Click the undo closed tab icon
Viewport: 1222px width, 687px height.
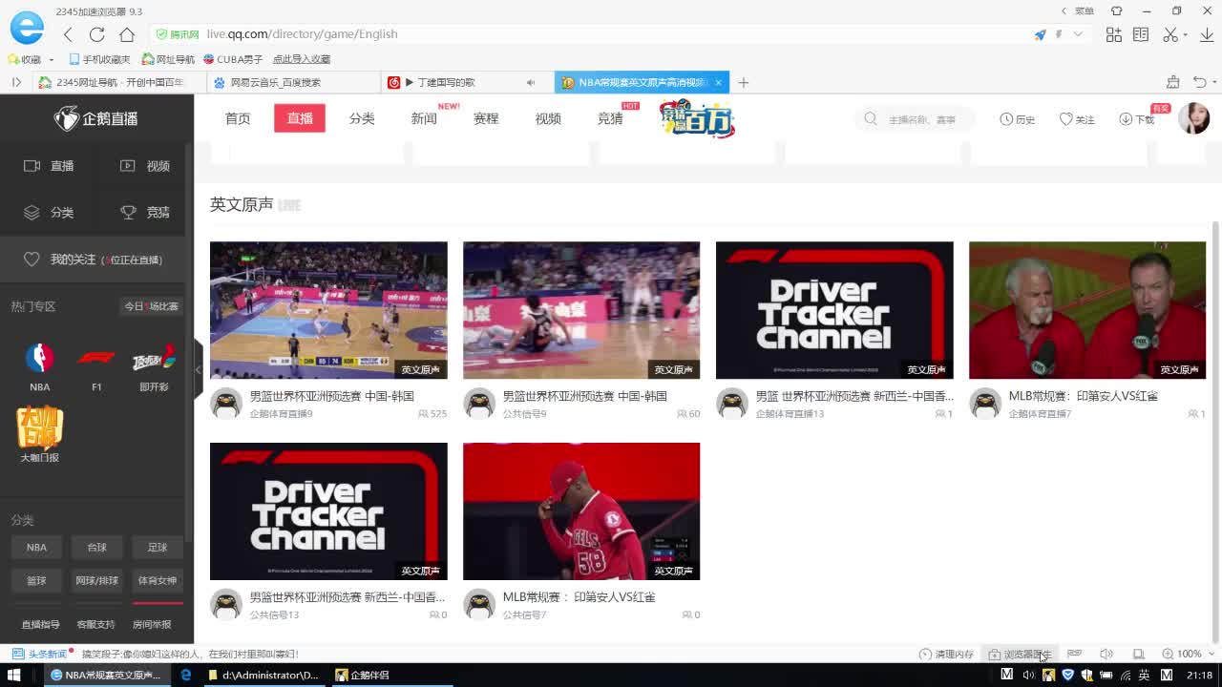(x=1201, y=82)
